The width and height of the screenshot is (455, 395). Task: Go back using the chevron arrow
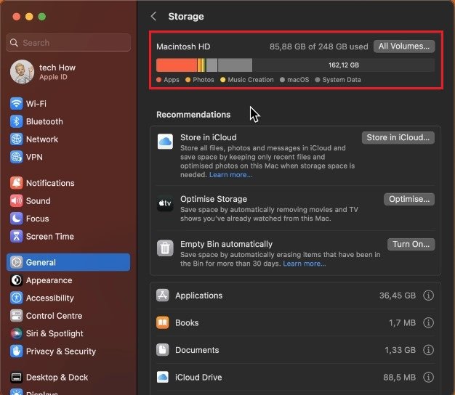coord(153,16)
